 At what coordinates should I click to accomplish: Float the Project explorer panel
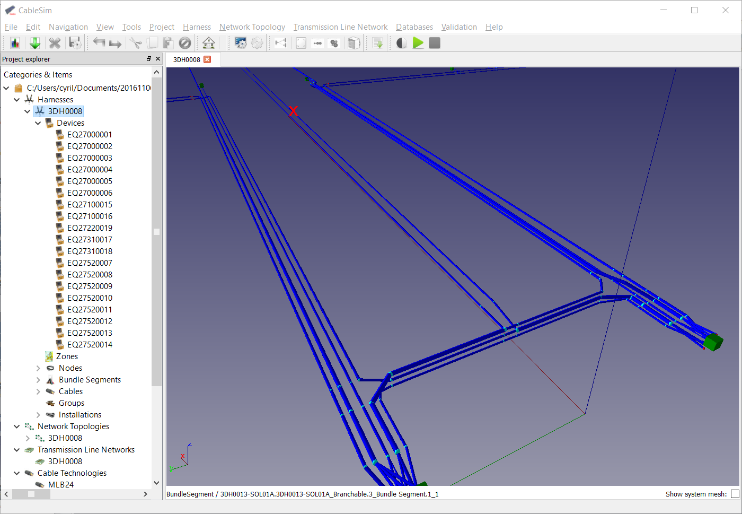click(x=149, y=59)
